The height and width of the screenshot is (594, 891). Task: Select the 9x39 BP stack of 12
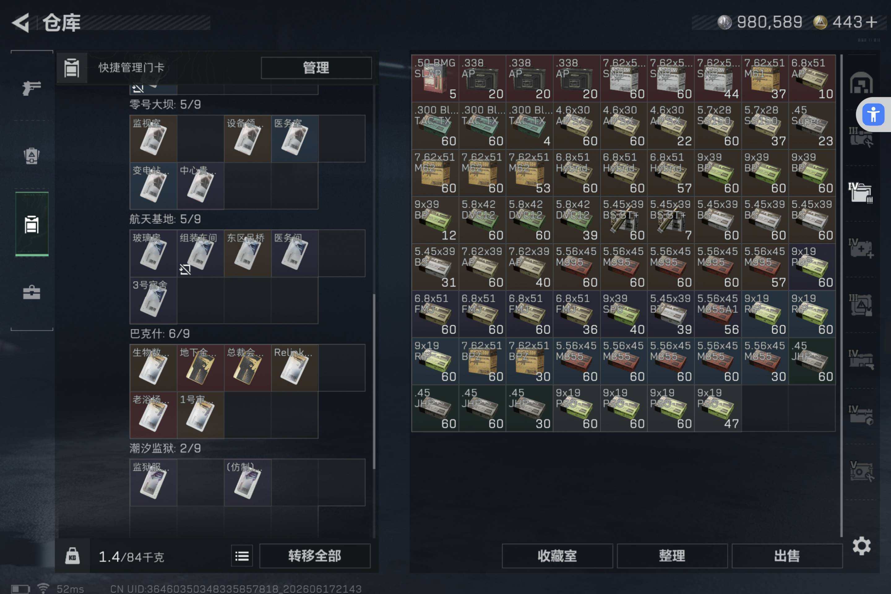click(x=435, y=220)
